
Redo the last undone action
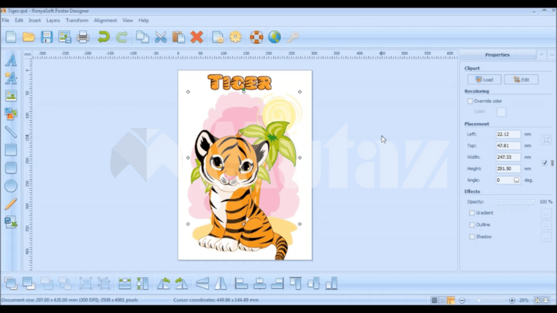pos(121,37)
